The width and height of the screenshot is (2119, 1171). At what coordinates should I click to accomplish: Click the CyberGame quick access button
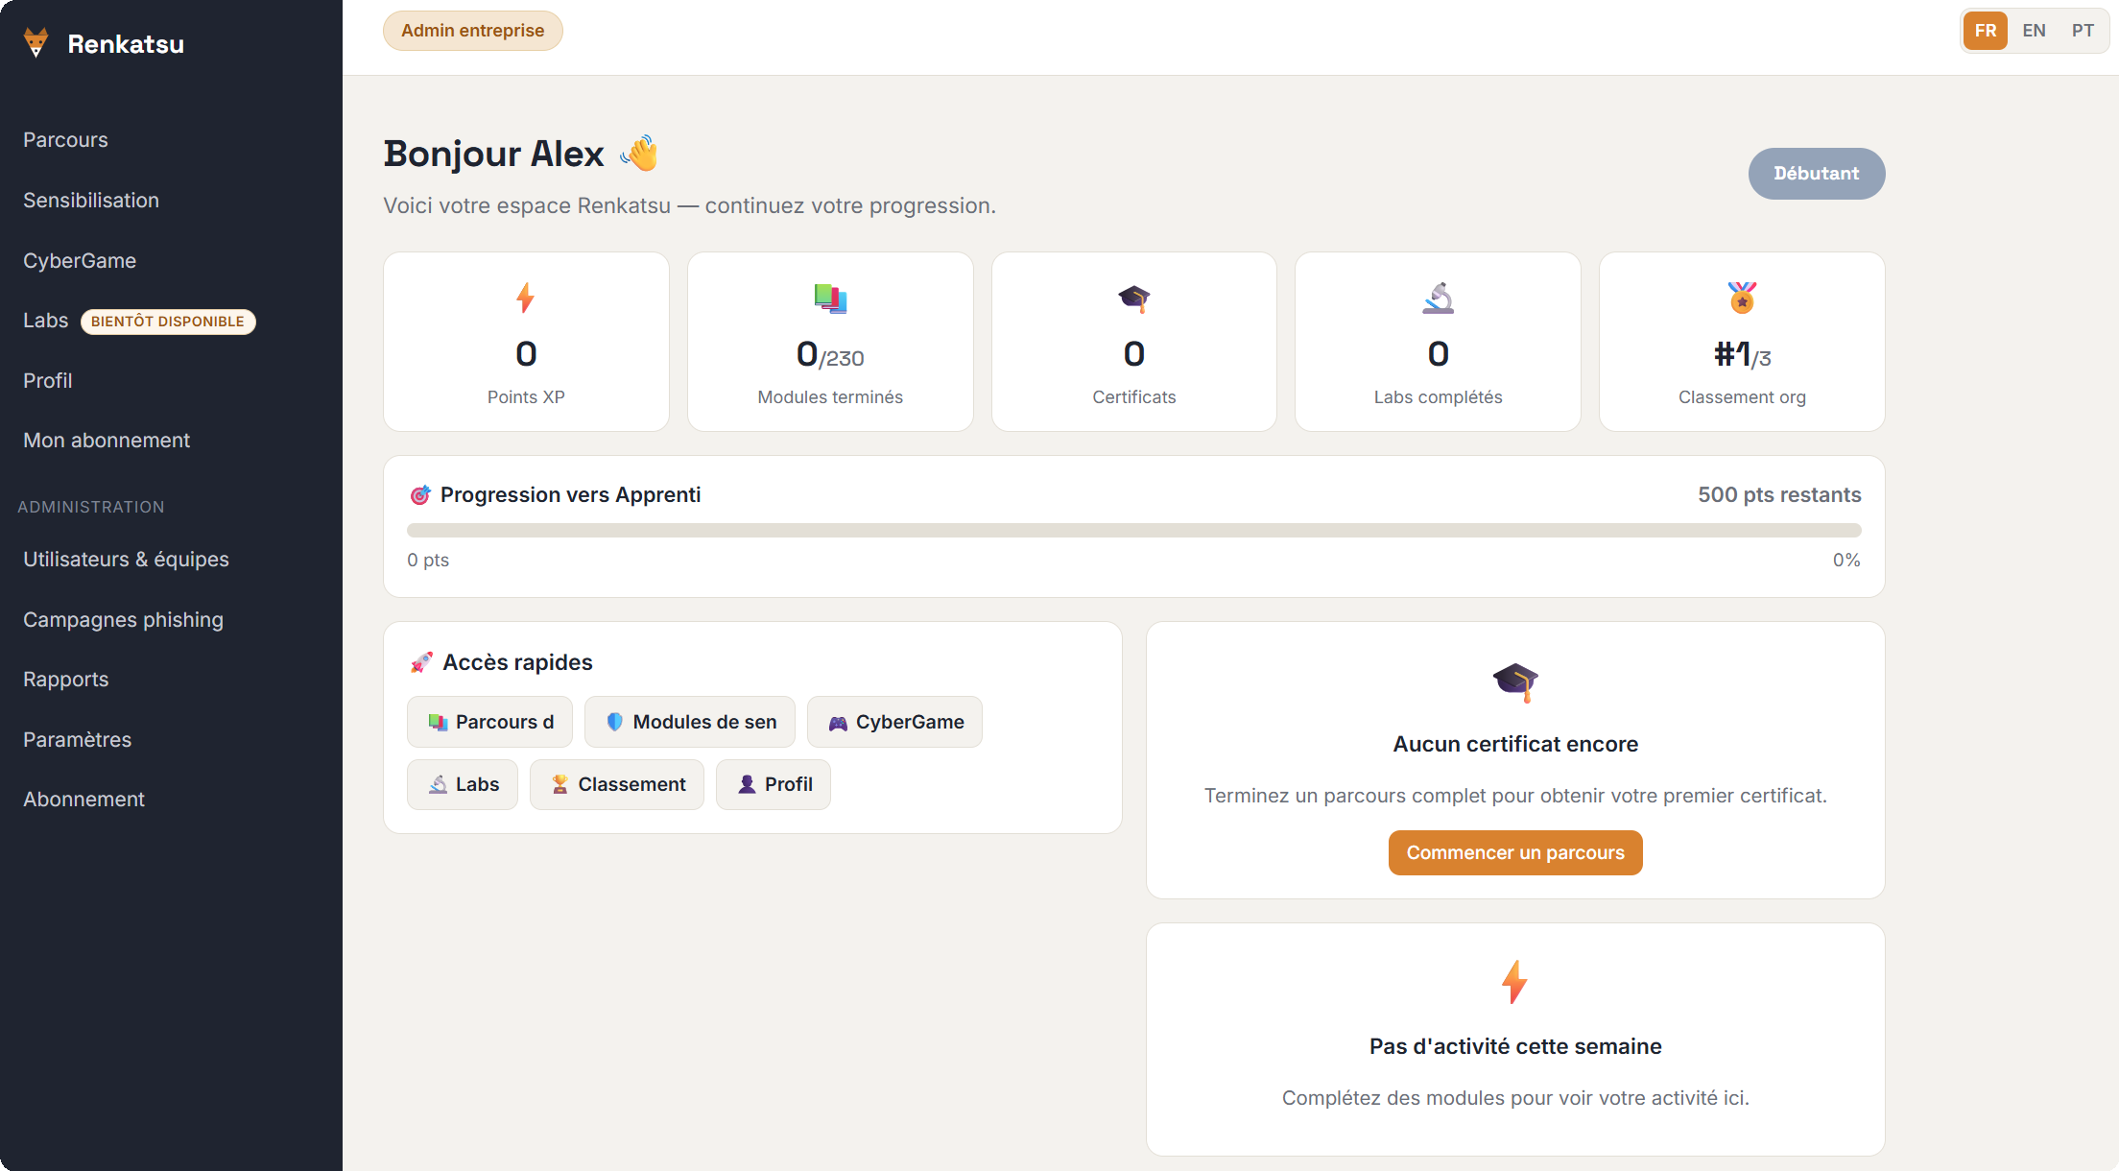tap(894, 722)
